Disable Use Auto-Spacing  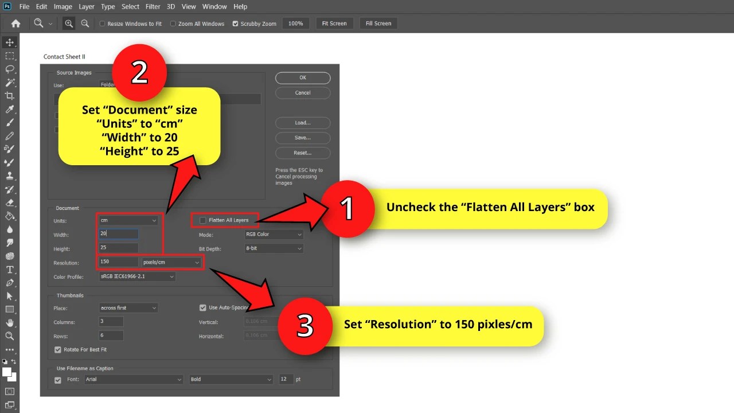203,307
